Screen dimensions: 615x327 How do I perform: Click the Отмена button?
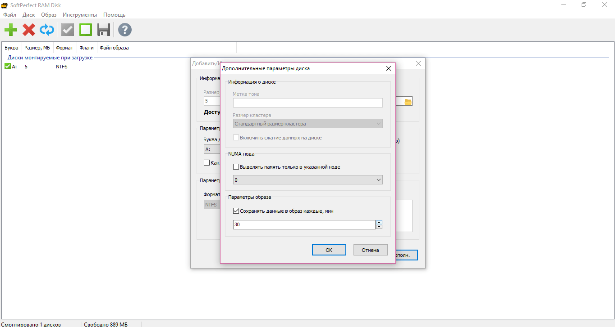pos(371,250)
